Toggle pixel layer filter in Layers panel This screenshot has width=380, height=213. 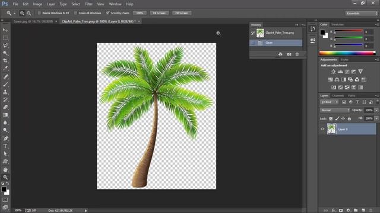tap(344, 102)
